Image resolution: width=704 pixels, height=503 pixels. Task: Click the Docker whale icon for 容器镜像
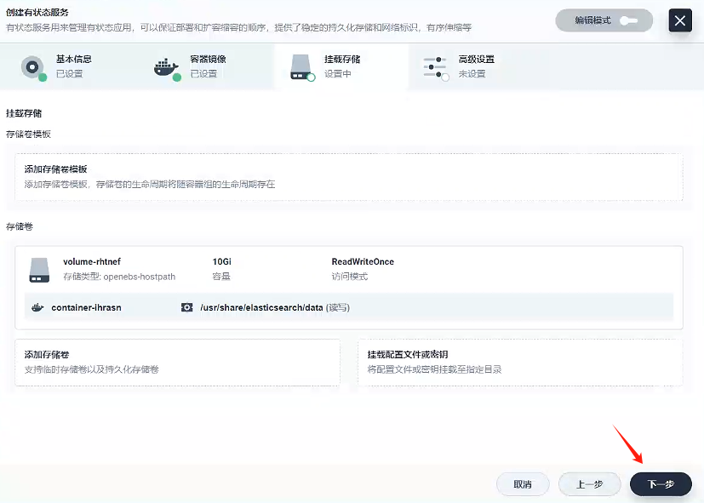tap(167, 68)
